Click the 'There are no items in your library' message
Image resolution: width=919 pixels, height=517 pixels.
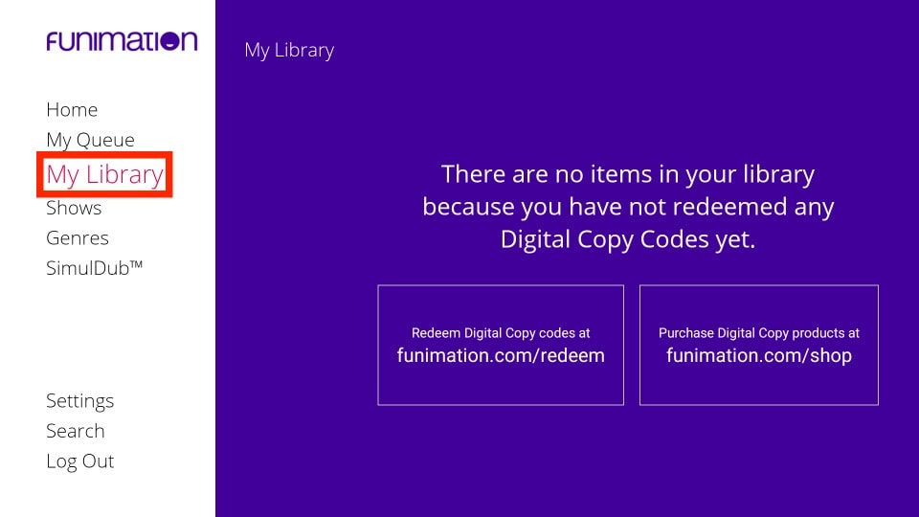click(628, 207)
